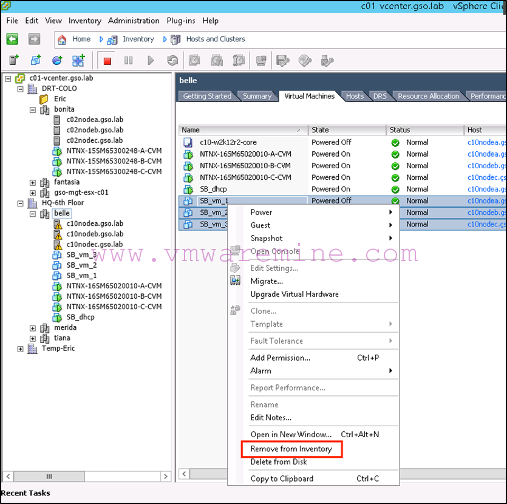Click the floppy-and-wrench toolbar icon
Viewport: 507px width, 504px height.
pyautogui.click(x=282, y=61)
